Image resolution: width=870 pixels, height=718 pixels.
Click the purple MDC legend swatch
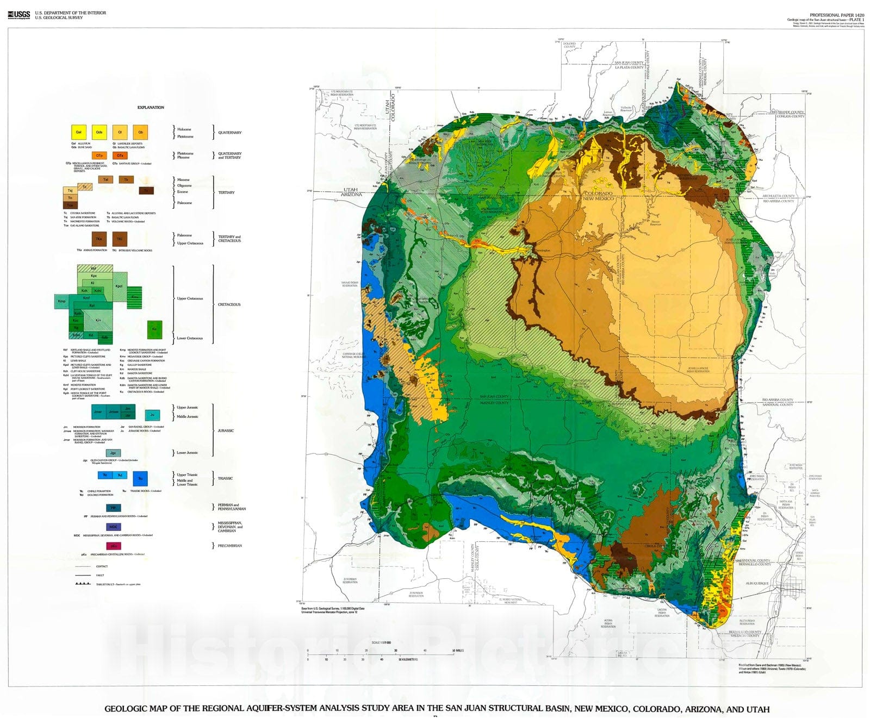point(113,527)
